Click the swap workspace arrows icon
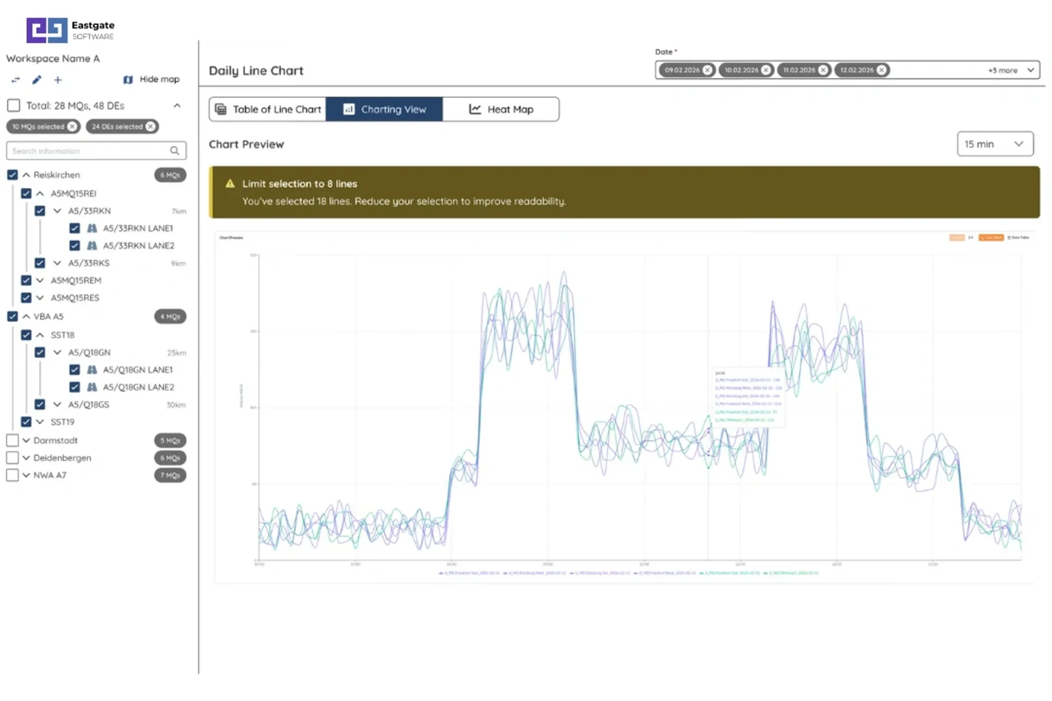 pyautogui.click(x=16, y=80)
